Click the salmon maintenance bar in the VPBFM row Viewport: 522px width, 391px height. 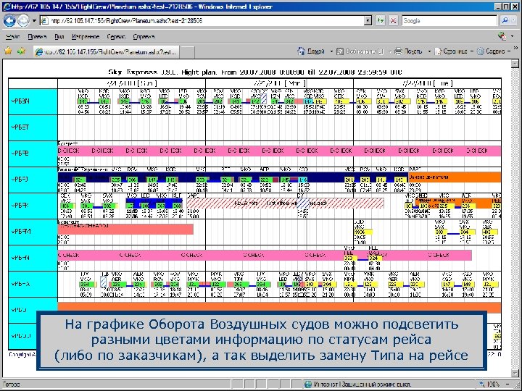click(125, 229)
